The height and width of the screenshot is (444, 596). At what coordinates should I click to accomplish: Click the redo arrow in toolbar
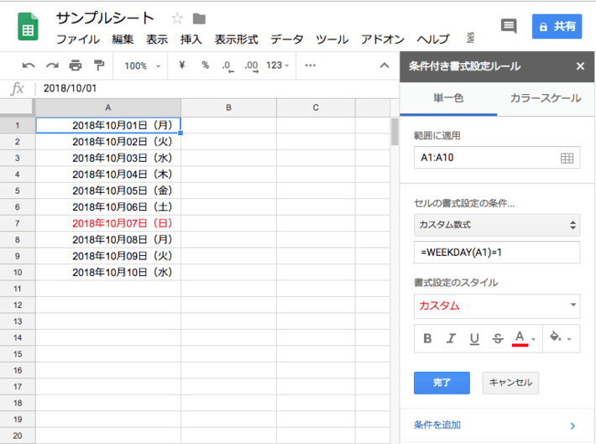52,65
